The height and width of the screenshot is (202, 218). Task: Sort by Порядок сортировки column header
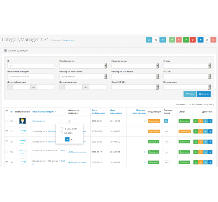point(139,112)
